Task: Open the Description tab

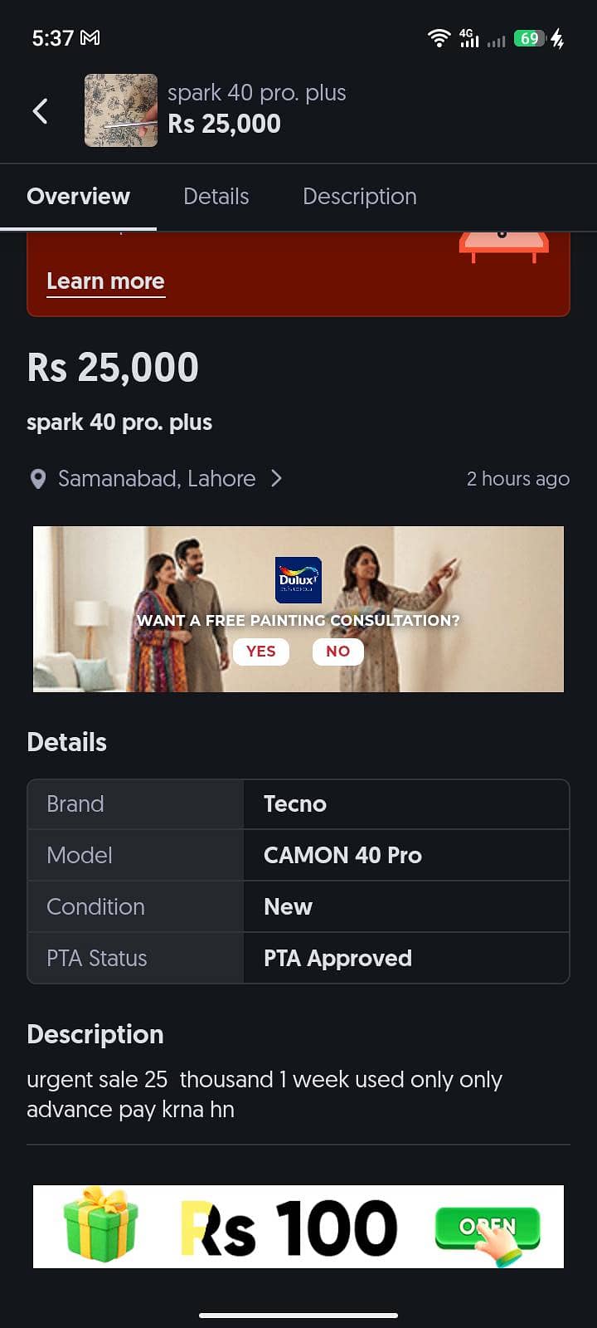Action: [359, 197]
